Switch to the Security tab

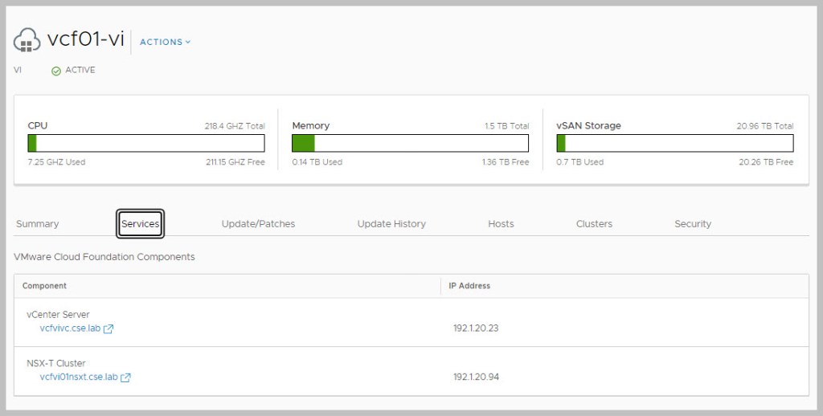pos(692,224)
